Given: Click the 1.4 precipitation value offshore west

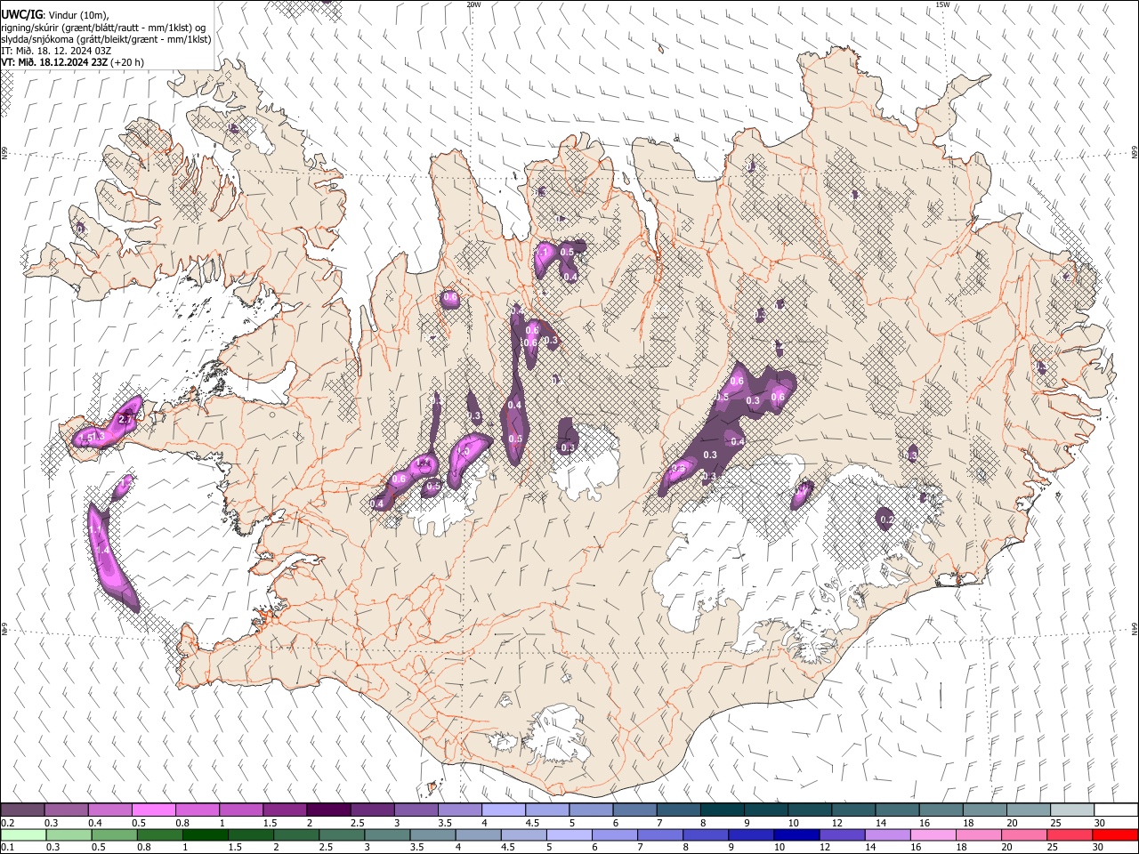Looking at the screenshot, I should [102, 551].
